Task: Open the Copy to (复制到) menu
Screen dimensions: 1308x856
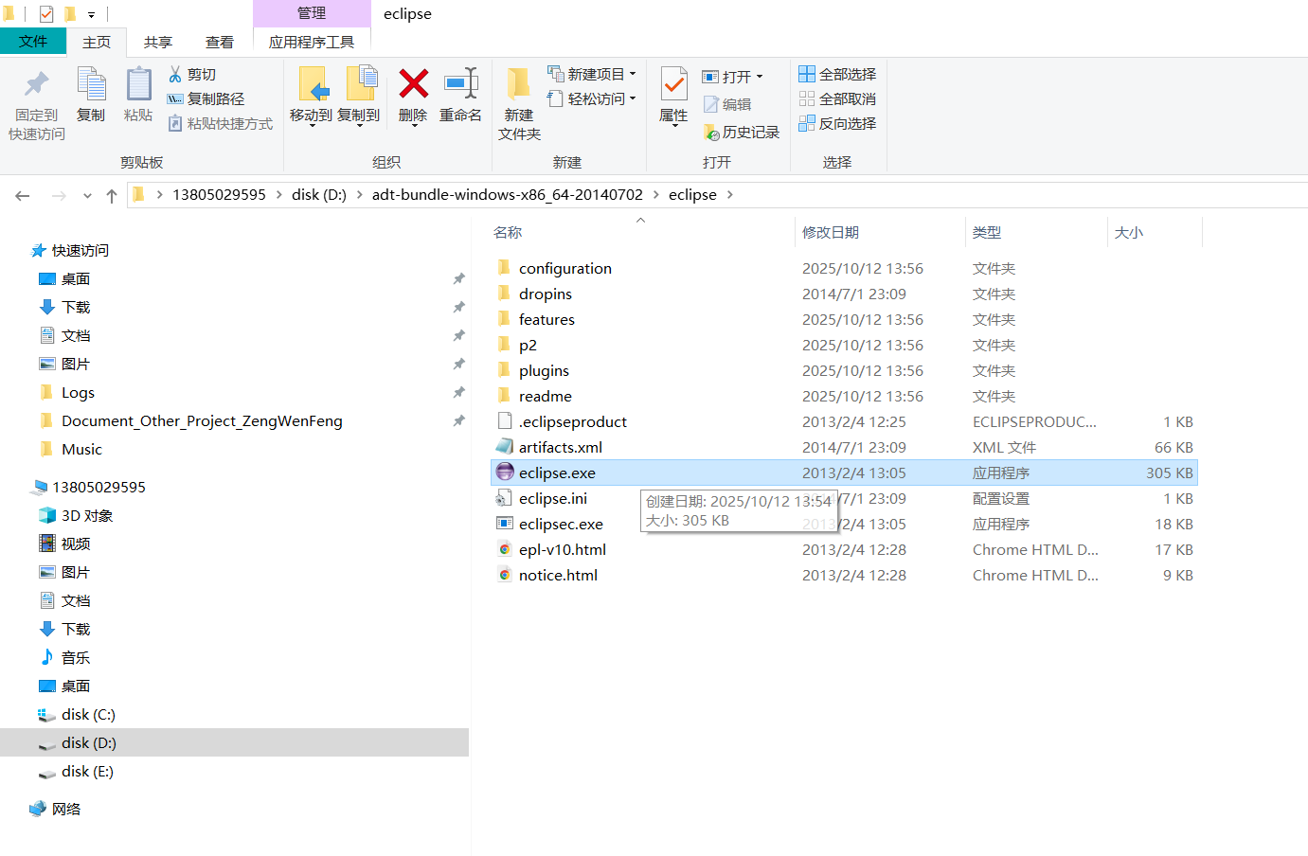Action: [359, 97]
